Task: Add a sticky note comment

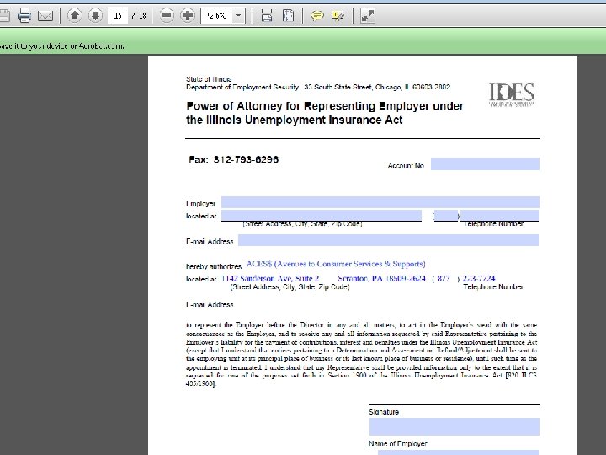Action: (317, 16)
